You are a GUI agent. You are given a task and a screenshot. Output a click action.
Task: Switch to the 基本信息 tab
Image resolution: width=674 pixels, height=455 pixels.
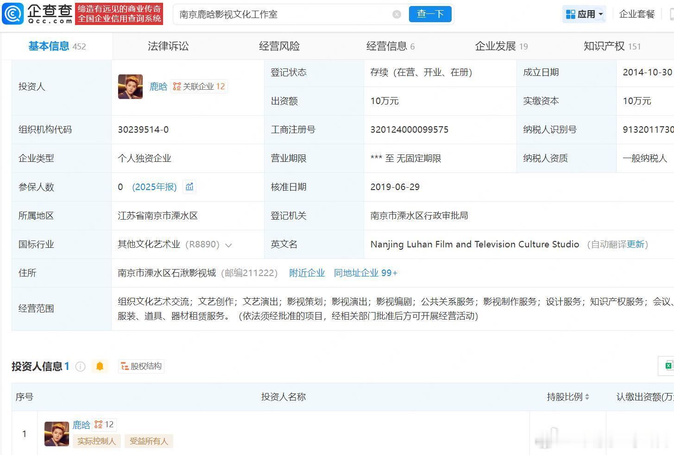pyautogui.click(x=57, y=46)
